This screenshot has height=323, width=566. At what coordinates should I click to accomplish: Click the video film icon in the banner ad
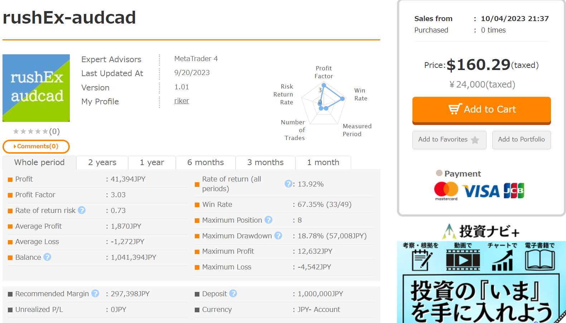[463, 260]
